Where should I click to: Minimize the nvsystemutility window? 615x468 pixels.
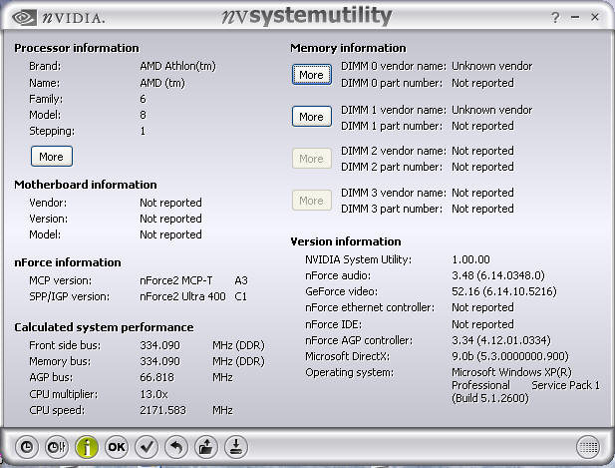(x=575, y=17)
